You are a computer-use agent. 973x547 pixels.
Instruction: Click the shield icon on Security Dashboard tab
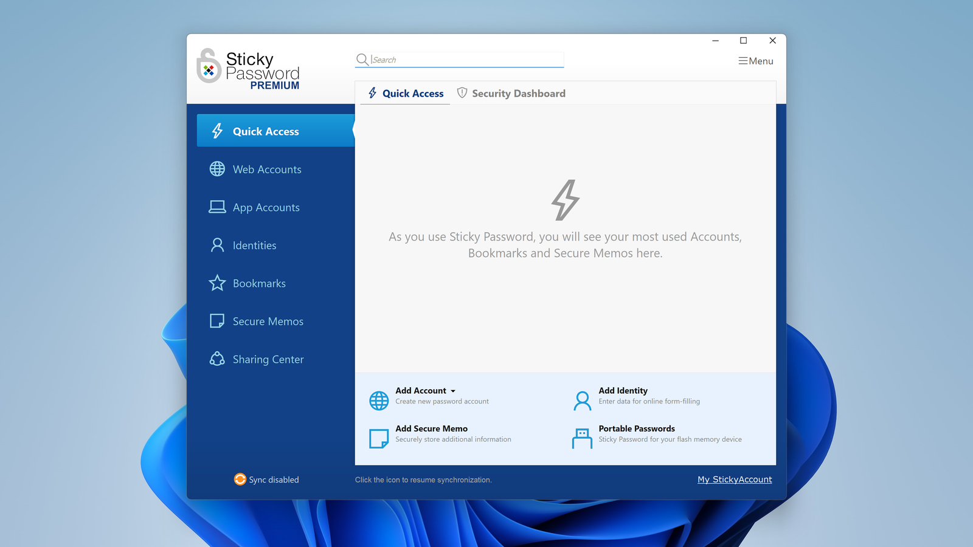click(x=462, y=93)
